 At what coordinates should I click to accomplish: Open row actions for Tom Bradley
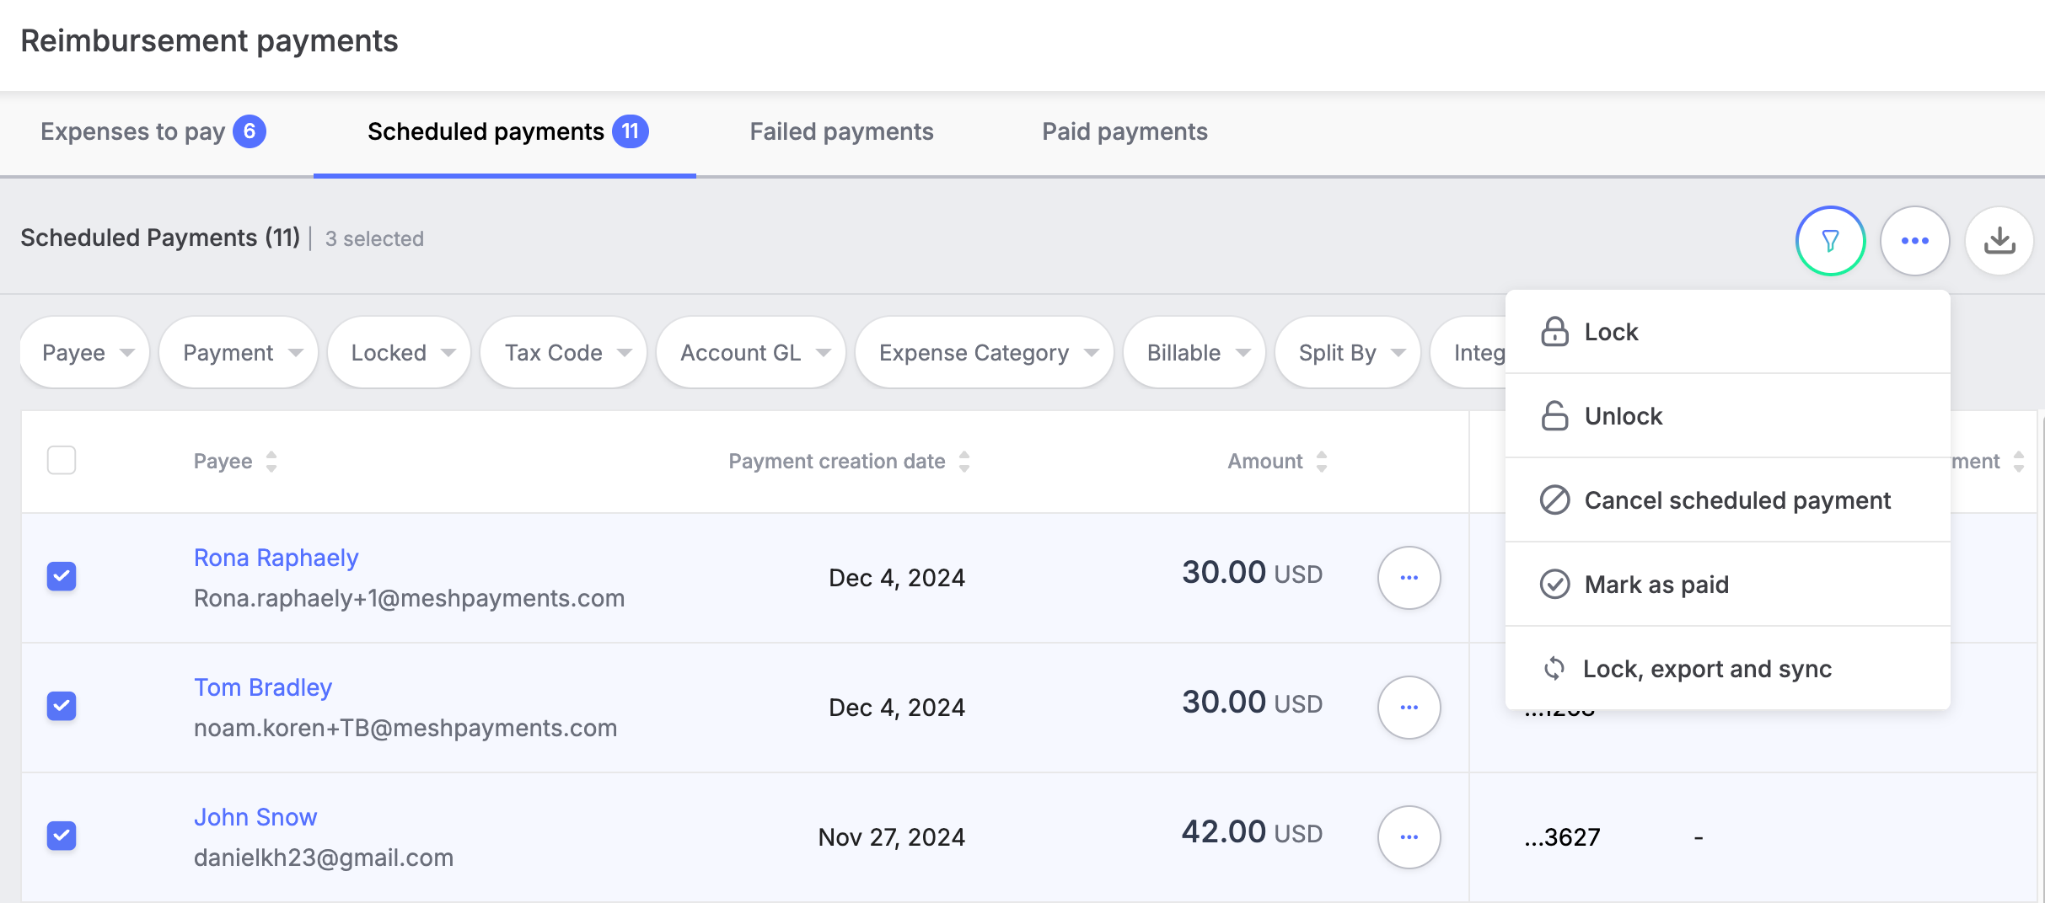(1409, 708)
